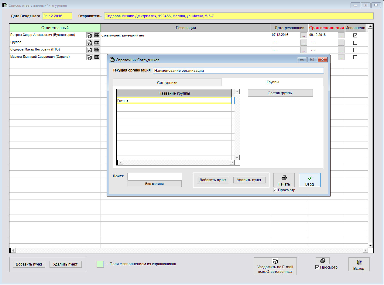Screen dimensions: 384x285
Task: Click the e-mail notify icon for Петров Сидор Алексеевич
Action: [90, 35]
